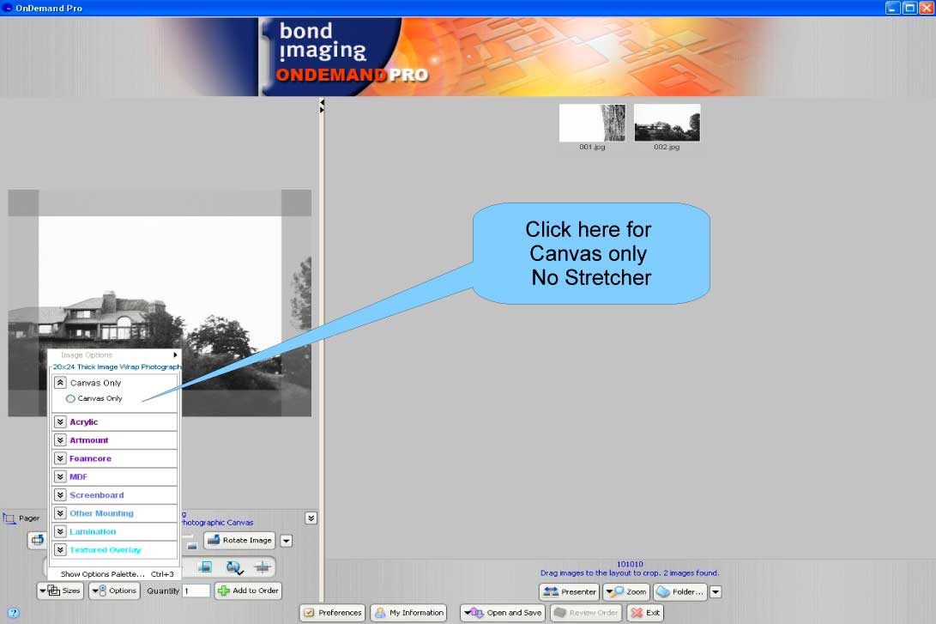Open the Zoom tool
Image resolution: width=936 pixels, height=624 pixels.
tap(625, 591)
